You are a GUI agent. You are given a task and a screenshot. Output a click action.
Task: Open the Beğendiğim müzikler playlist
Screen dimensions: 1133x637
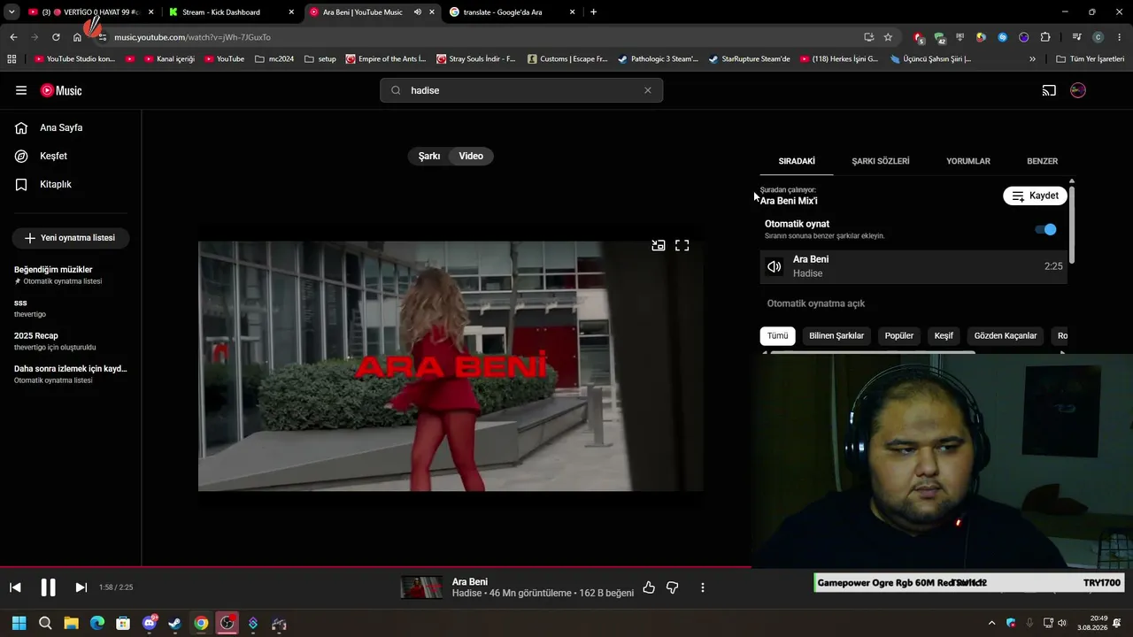[71, 275]
